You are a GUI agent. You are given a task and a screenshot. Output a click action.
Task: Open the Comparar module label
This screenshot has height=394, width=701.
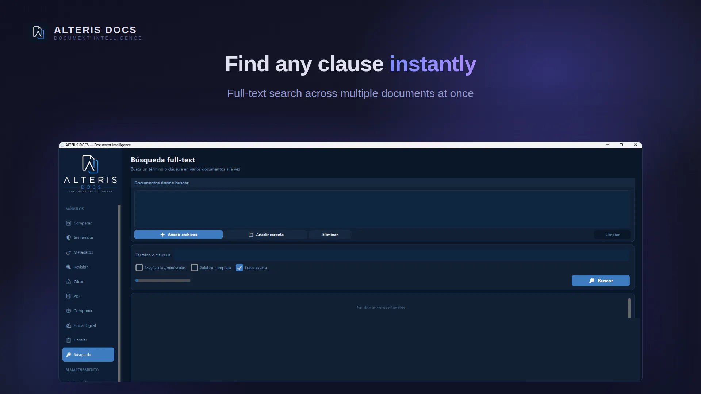point(83,223)
